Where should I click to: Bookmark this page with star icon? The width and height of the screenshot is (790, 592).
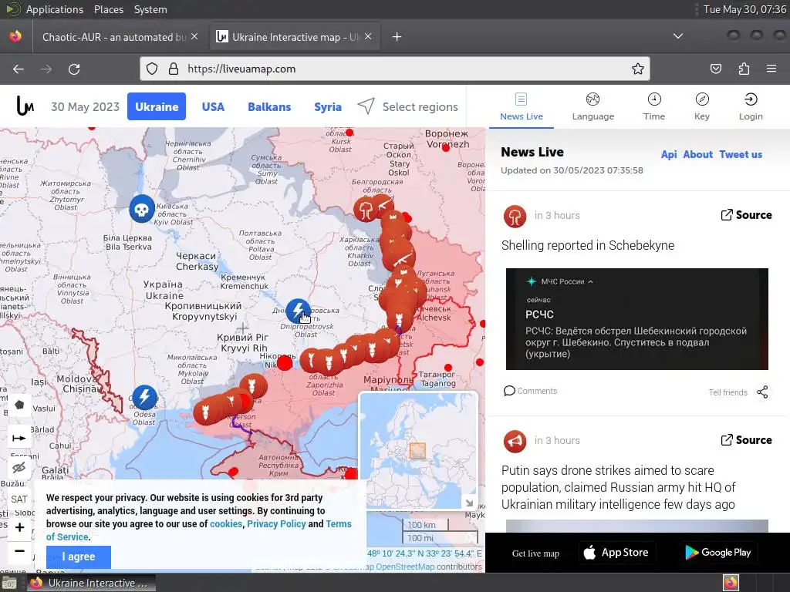pos(638,69)
